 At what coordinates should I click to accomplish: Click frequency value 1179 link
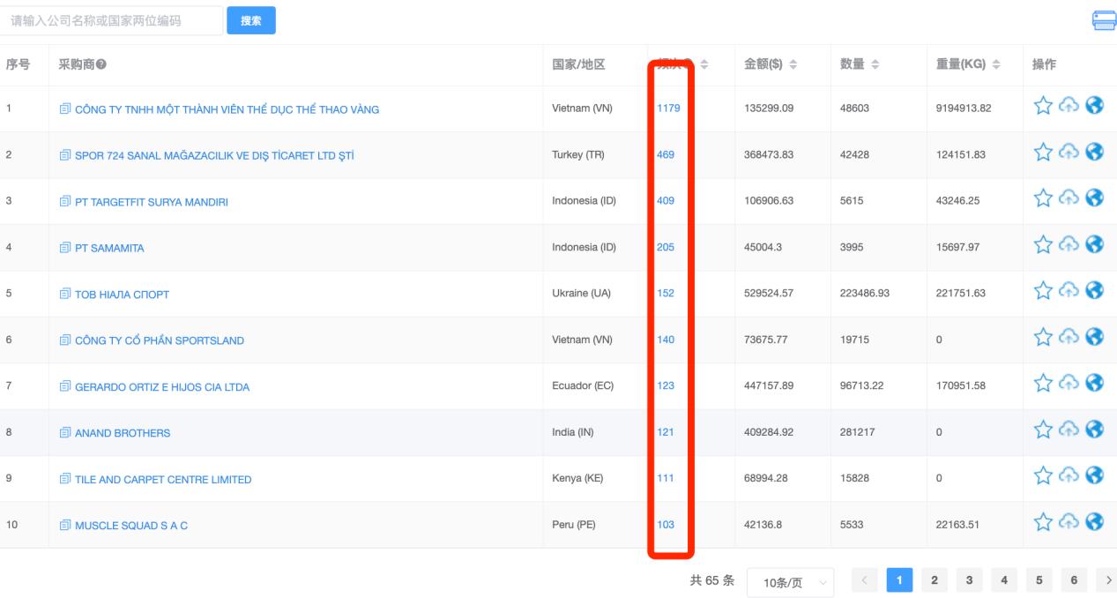(x=668, y=108)
